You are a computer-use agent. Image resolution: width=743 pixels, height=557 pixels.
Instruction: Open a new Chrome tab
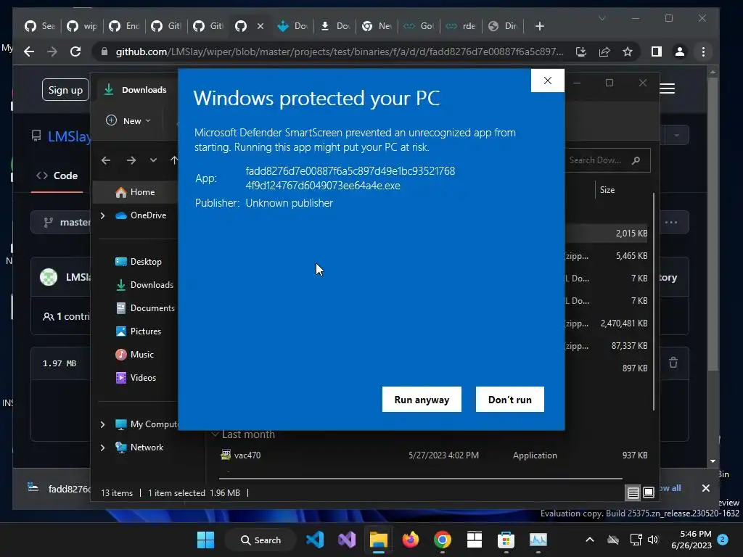click(539, 26)
